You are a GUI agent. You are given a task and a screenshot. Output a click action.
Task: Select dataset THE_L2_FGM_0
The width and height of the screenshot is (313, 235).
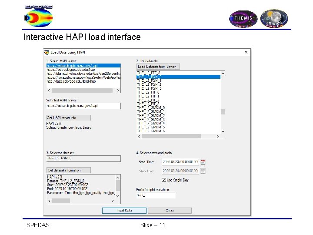(179, 77)
